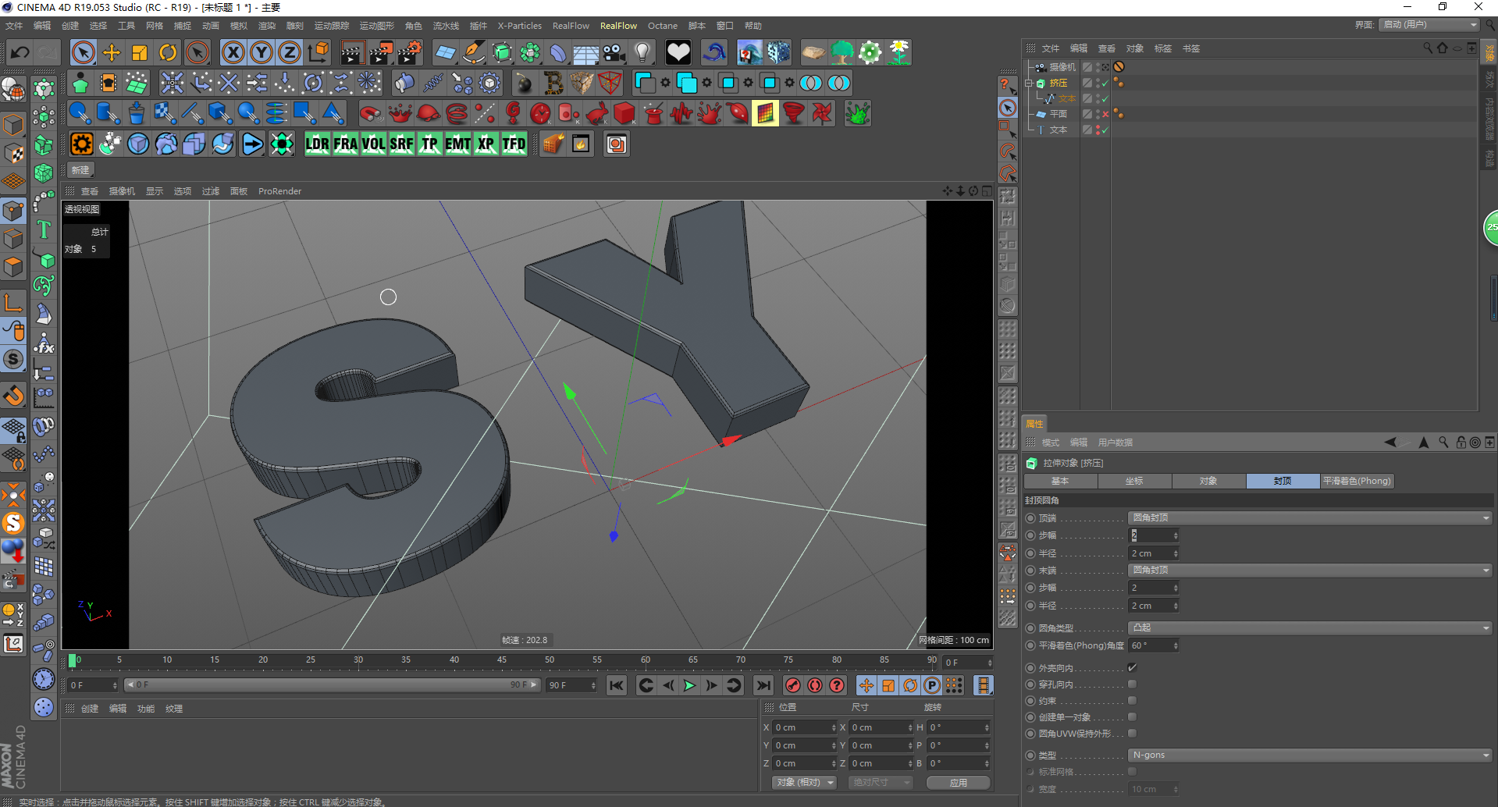Enable the 圆角UVW保持外形 checkbox

click(1132, 733)
